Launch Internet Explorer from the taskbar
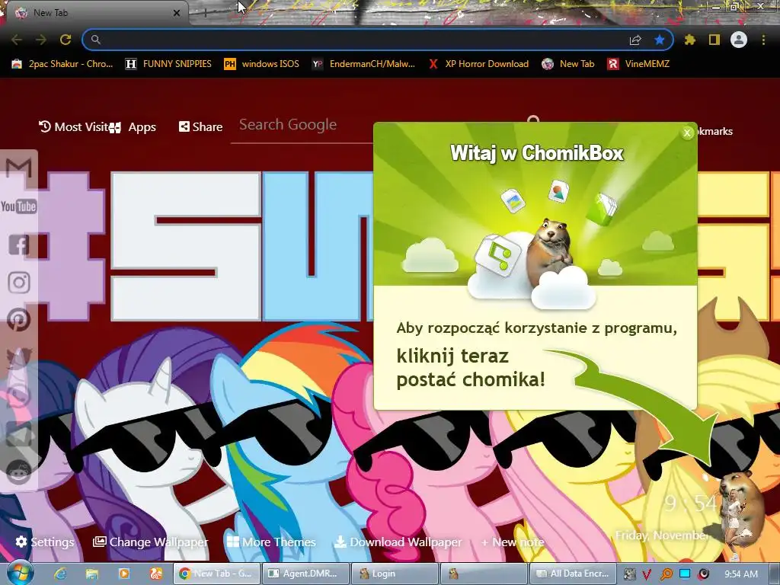 pos(60,574)
